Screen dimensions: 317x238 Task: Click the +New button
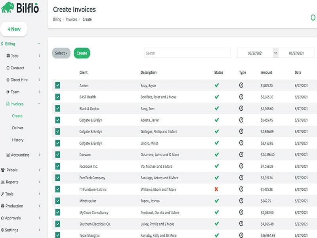(14, 29)
